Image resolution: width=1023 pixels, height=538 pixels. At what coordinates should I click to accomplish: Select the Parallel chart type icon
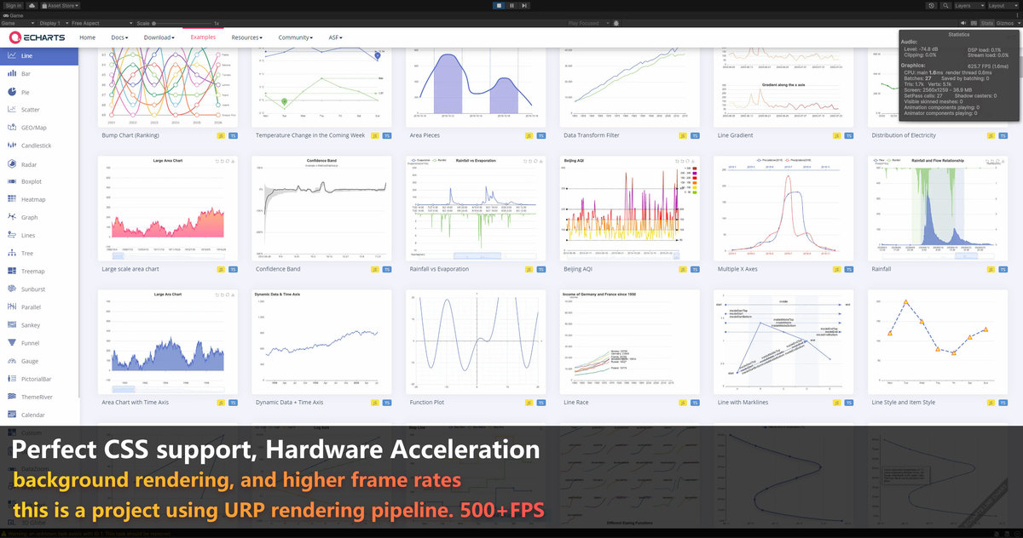pos(11,307)
